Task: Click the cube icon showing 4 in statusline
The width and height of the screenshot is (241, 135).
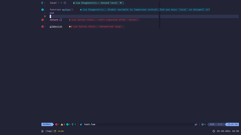Action: coord(202,124)
